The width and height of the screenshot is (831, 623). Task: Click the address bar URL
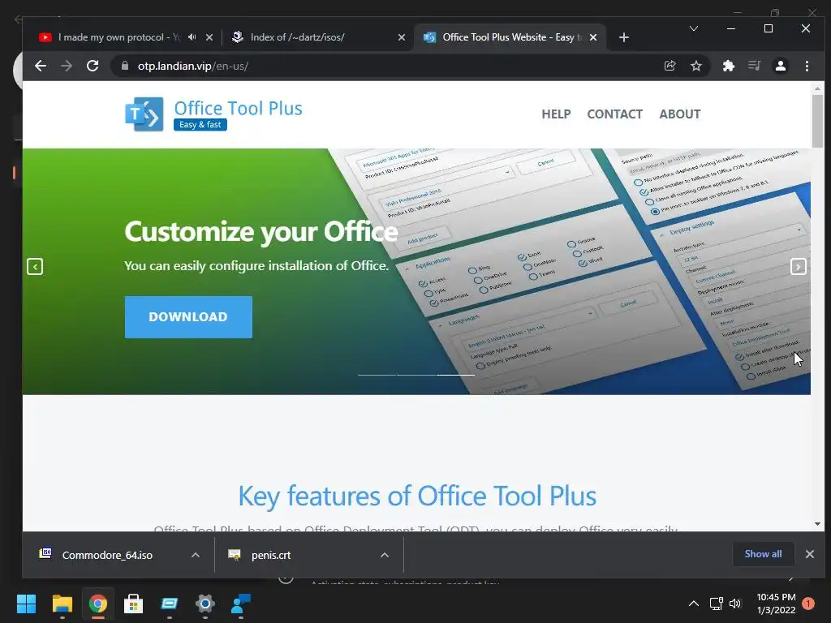tap(193, 66)
